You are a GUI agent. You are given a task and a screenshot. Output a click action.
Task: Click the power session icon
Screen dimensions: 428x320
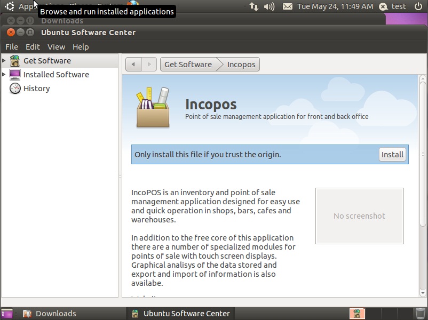click(418, 6)
